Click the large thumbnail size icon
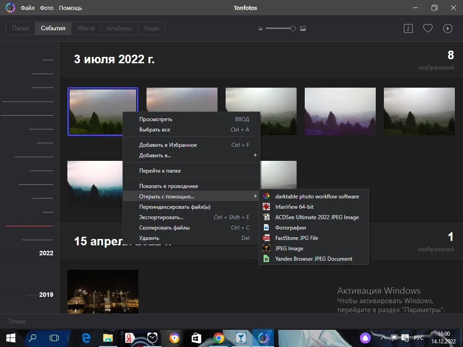Screen dimensions: 463x347 (x=303, y=28)
